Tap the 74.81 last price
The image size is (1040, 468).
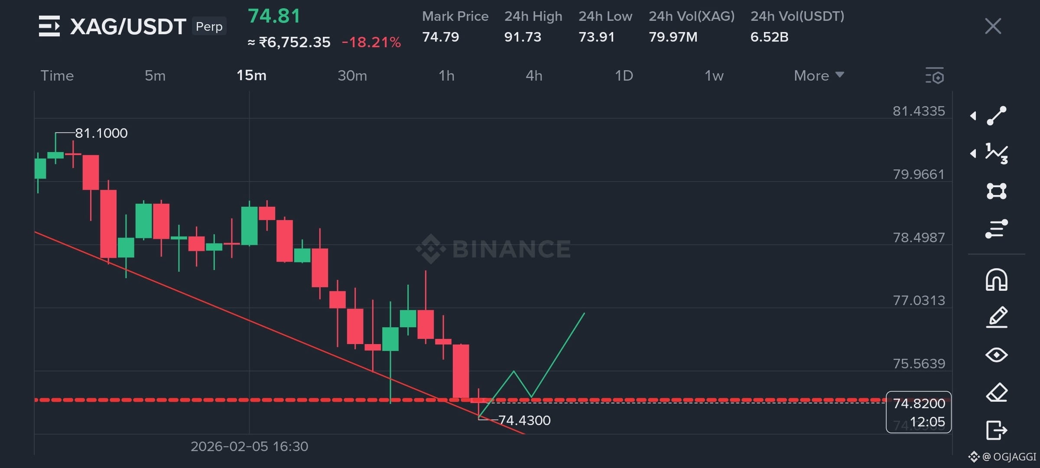click(x=274, y=16)
